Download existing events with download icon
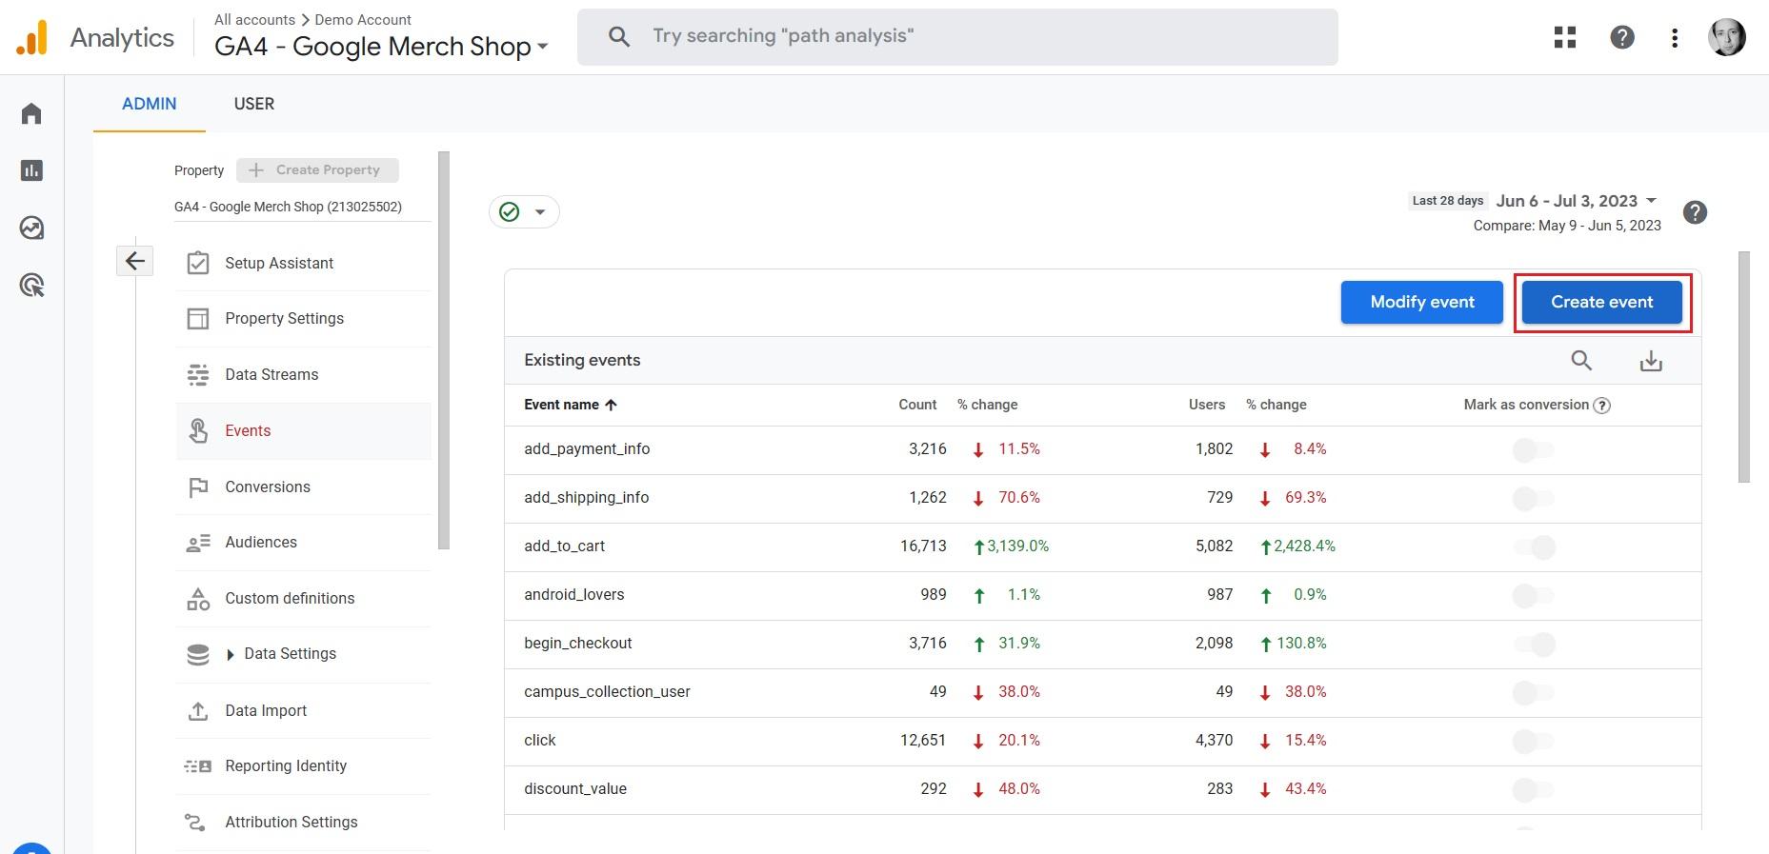The image size is (1769, 854). click(1651, 361)
